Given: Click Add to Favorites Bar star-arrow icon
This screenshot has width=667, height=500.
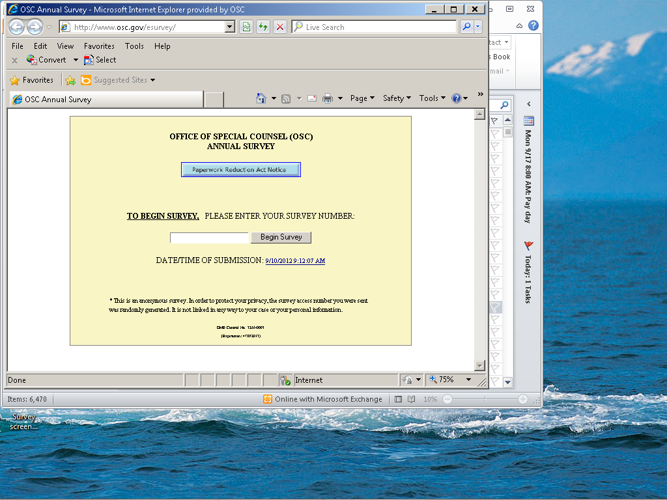Looking at the screenshot, I should (70, 80).
